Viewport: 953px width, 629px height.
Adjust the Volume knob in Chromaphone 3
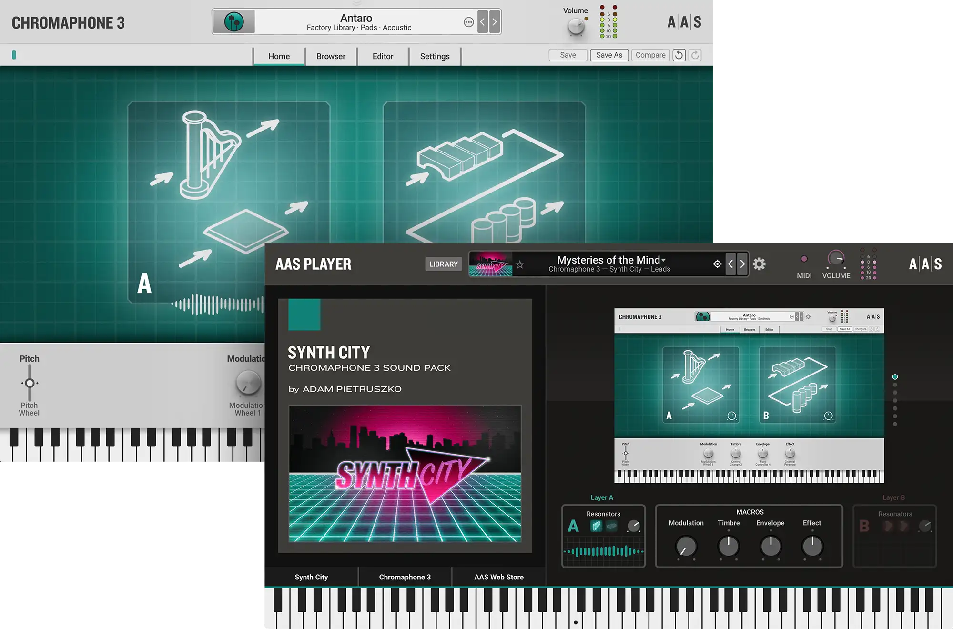(x=576, y=27)
